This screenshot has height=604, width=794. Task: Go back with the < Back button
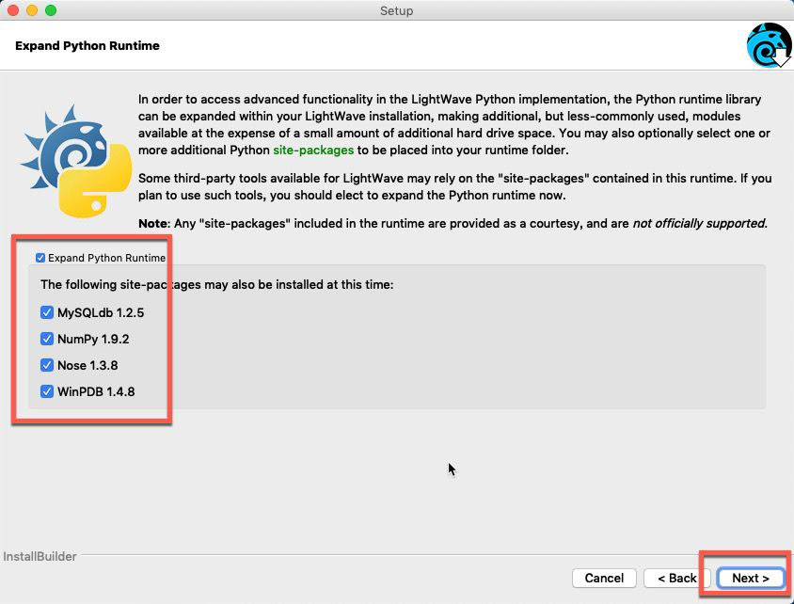(677, 579)
